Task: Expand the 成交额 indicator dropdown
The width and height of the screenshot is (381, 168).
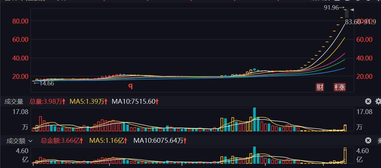Action: [30, 141]
